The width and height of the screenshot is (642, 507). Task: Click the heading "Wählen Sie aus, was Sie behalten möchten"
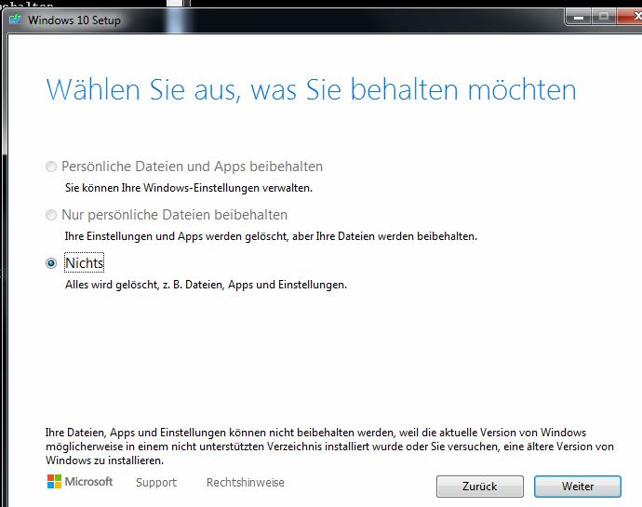point(311,89)
